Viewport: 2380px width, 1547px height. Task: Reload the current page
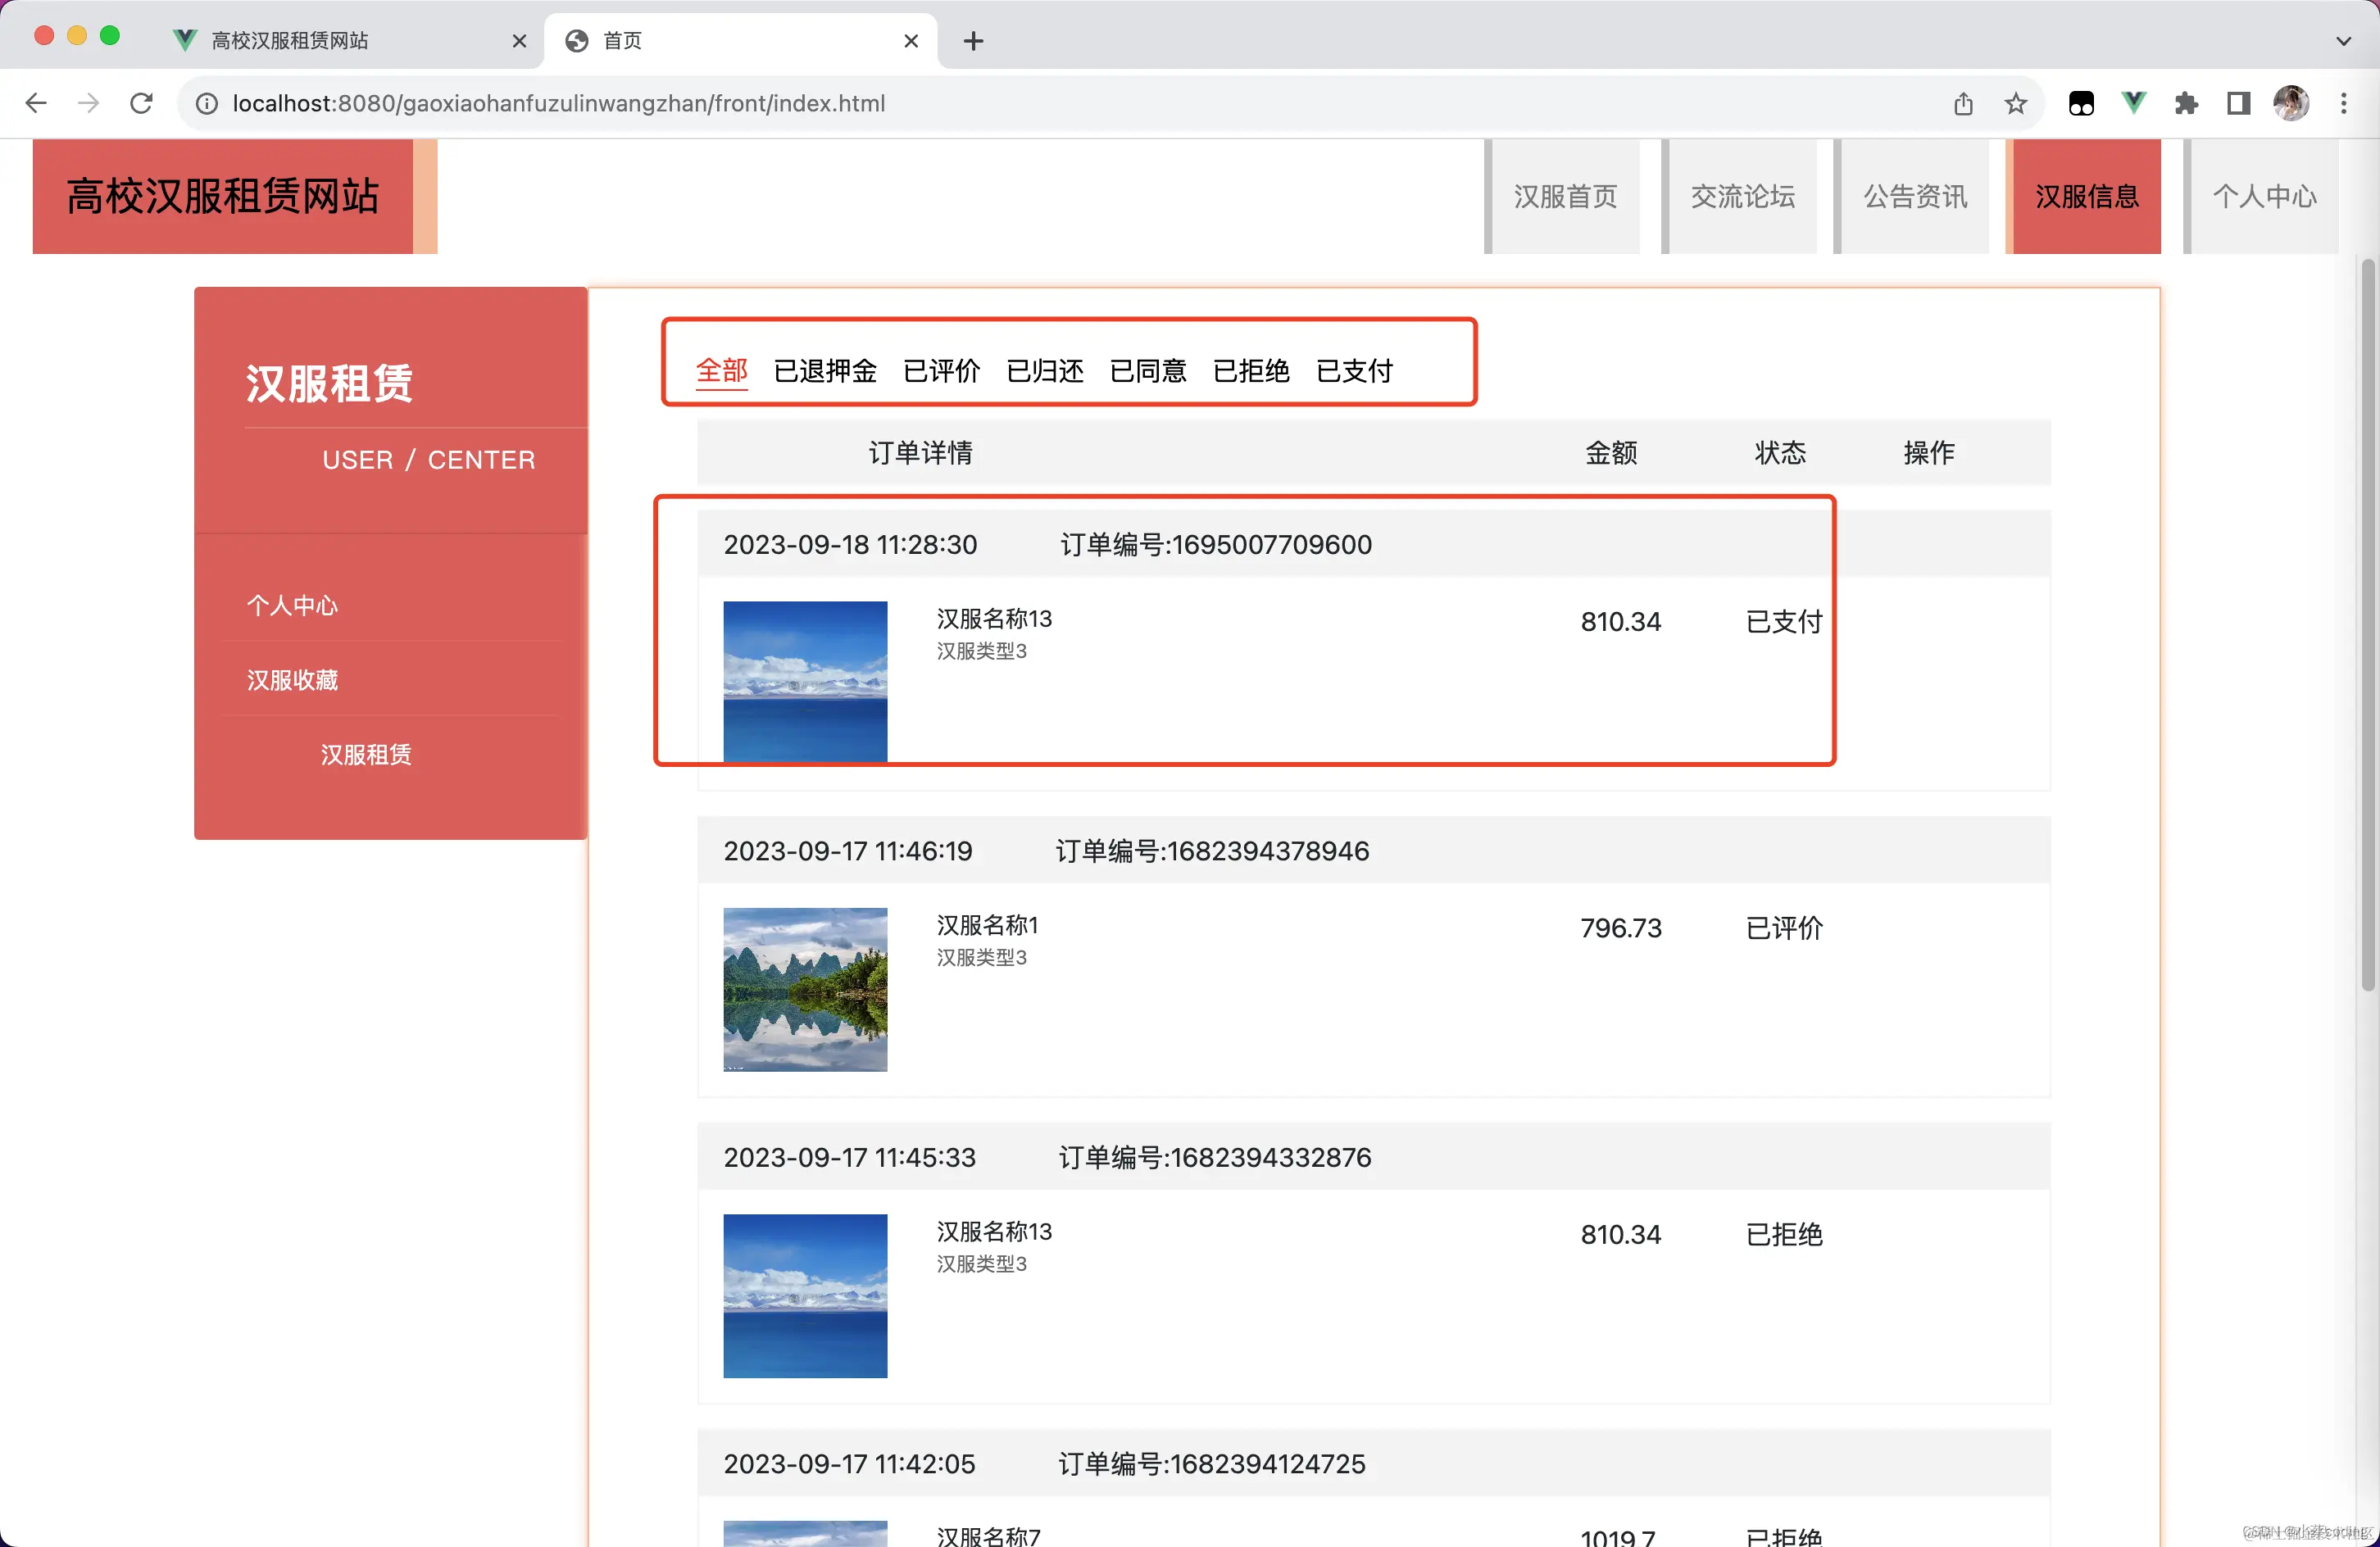(x=141, y=103)
